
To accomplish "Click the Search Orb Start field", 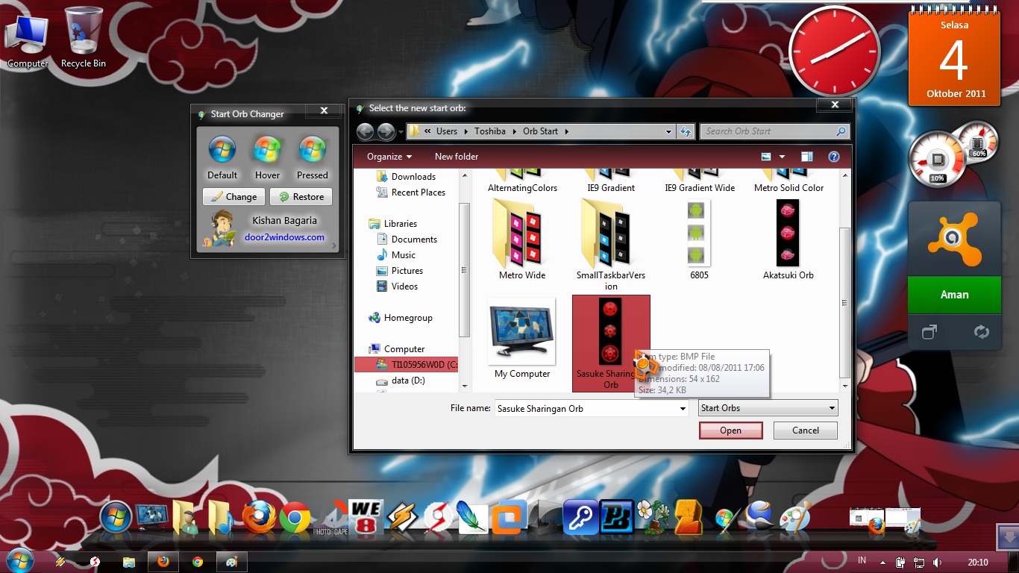I will [x=775, y=131].
